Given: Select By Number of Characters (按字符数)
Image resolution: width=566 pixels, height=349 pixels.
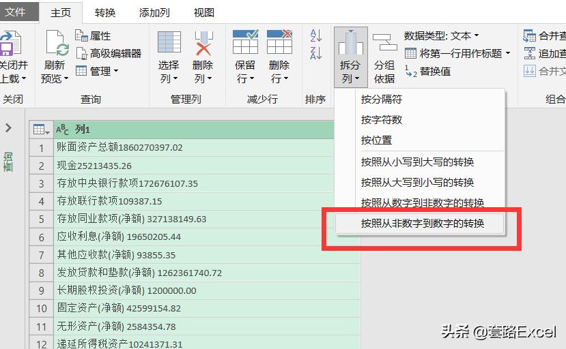Looking at the screenshot, I should pos(419,120).
